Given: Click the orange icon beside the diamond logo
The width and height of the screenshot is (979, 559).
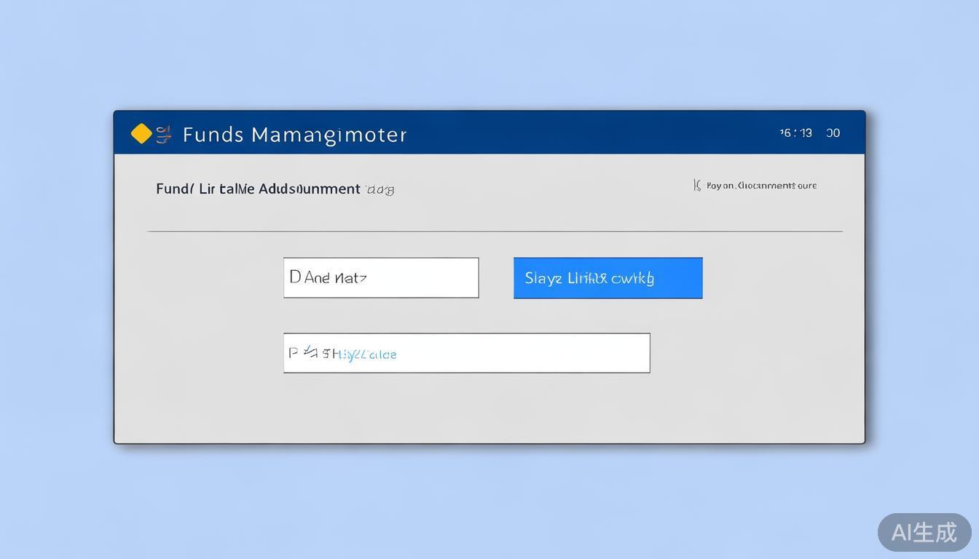Looking at the screenshot, I should pos(164,134).
